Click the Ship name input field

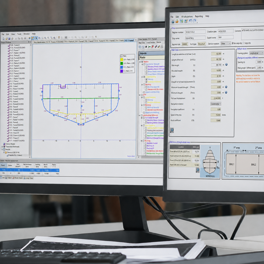[x=195, y=38]
